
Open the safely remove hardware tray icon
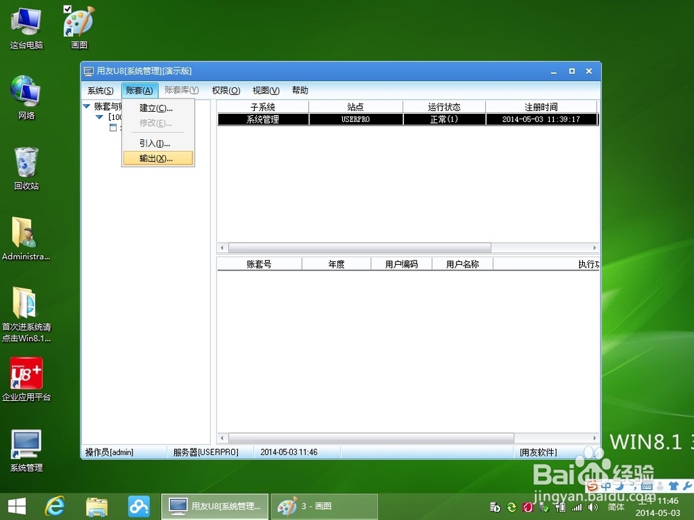click(544, 508)
